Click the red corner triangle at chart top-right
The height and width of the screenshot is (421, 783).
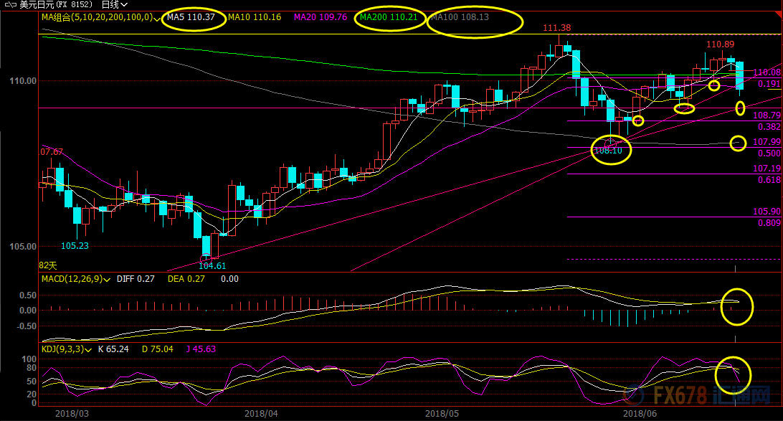point(779,14)
